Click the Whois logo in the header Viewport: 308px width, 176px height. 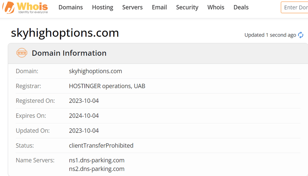(25, 7)
